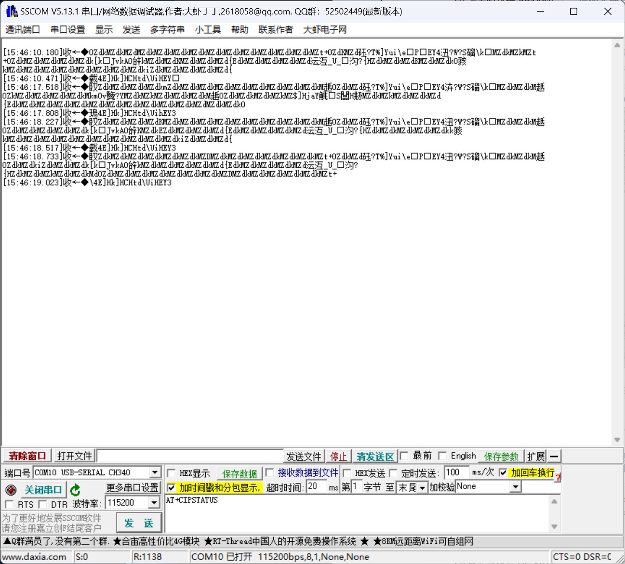The image size is (625, 564).
Task: Collapse panel with the minus button
Action: (554, 456)
